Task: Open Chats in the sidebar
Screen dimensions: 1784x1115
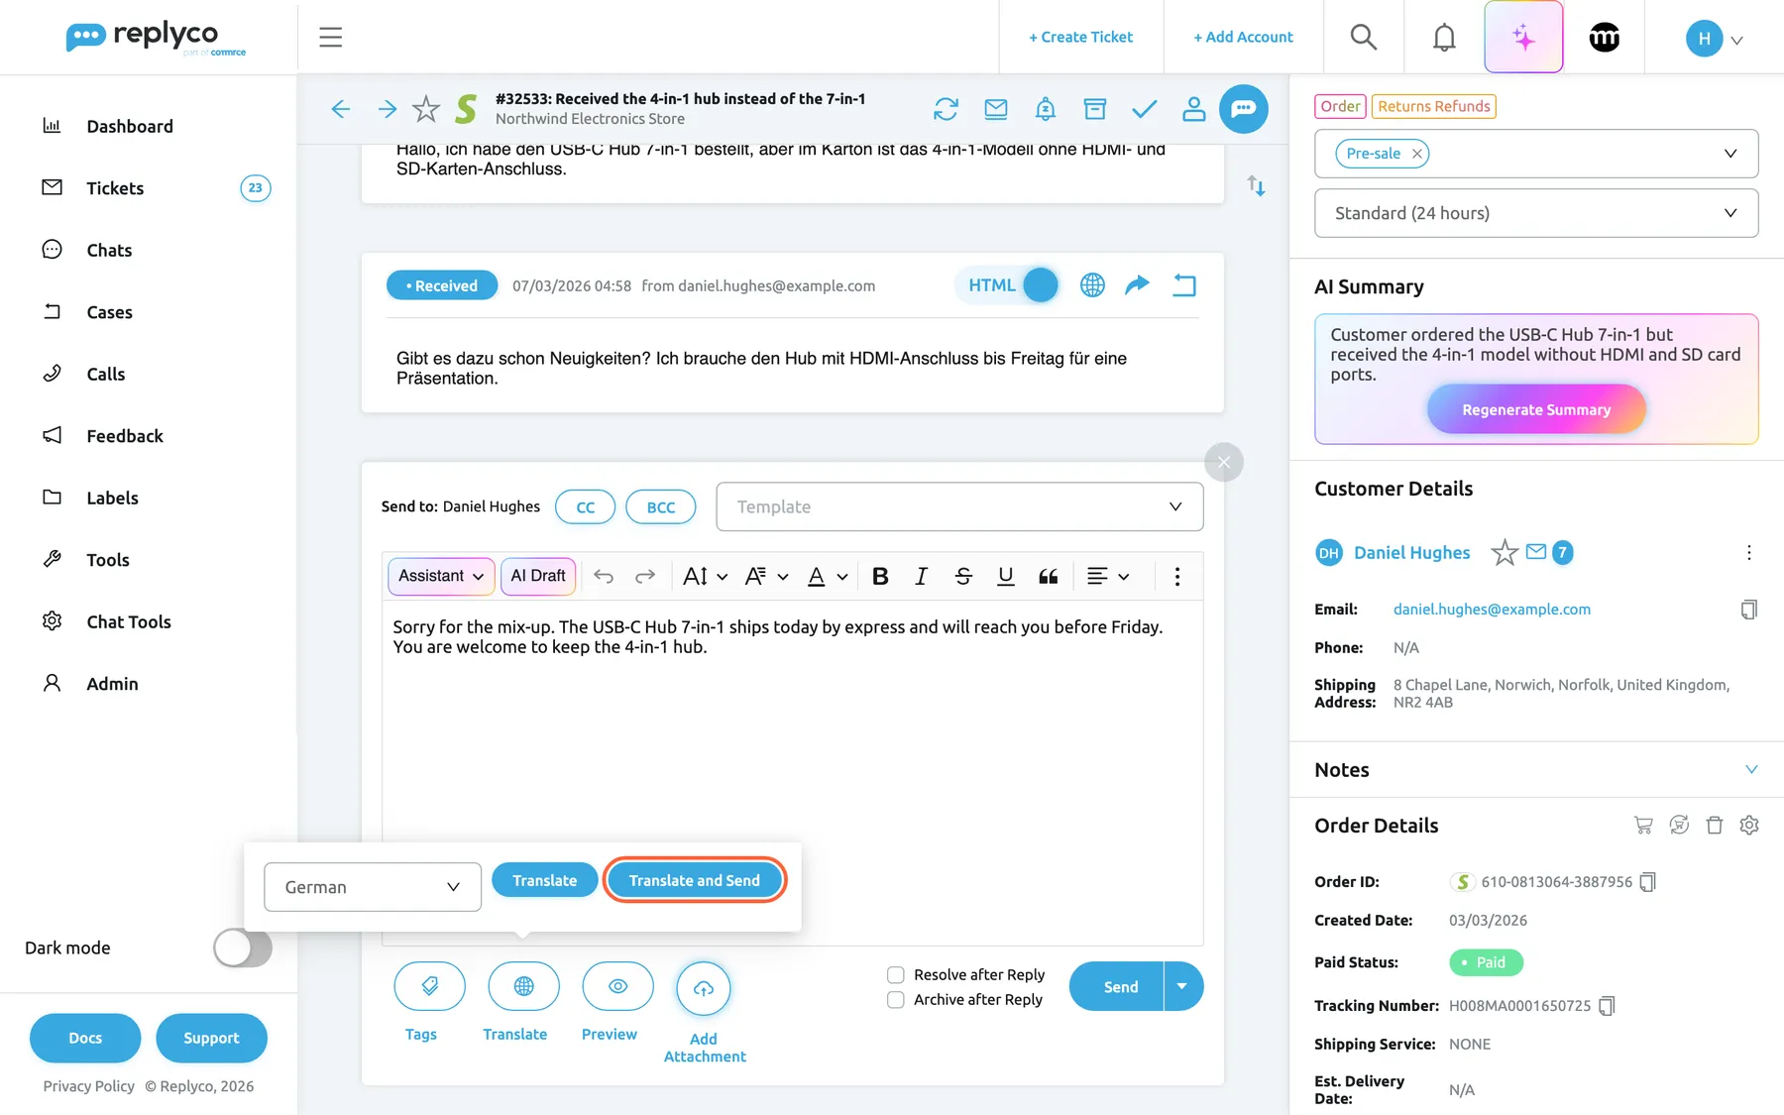Action: 109,251
